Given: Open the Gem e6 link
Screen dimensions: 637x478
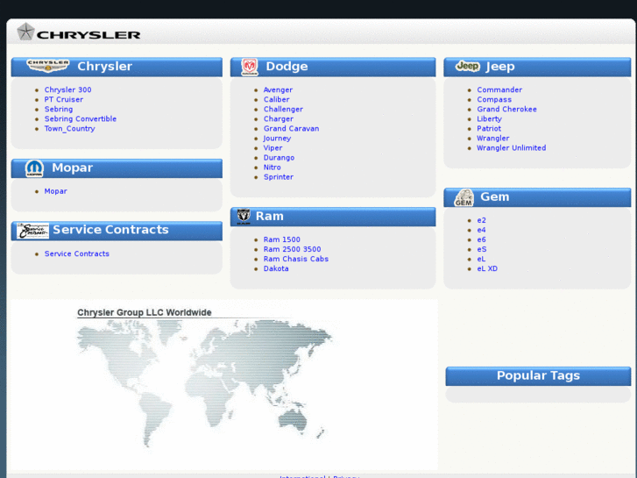Looking at the screenshot, I should pos(481,239).
